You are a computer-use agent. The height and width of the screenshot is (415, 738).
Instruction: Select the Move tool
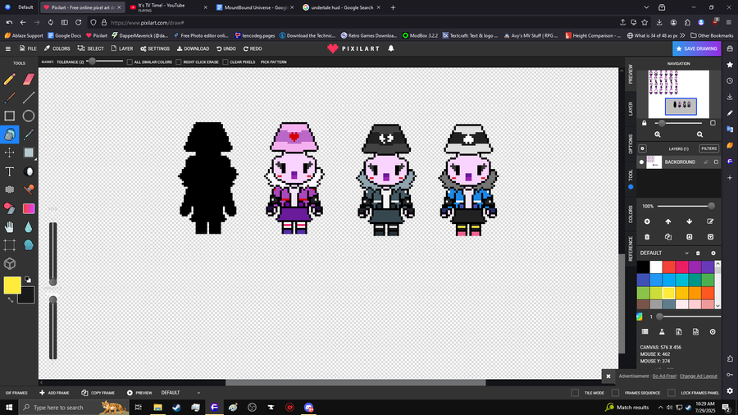[x=9, y=153]
